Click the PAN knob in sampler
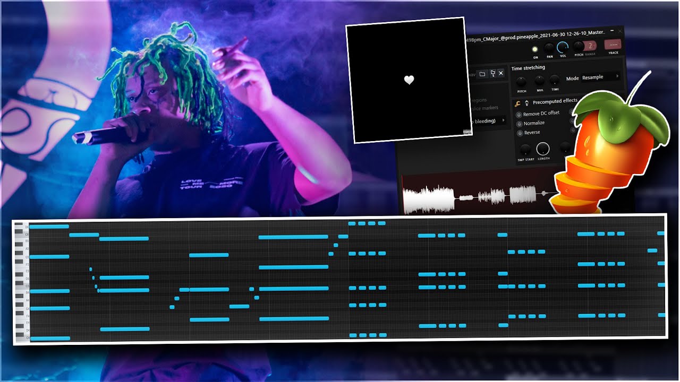Image resolution: width=680 pixels, height=382 pixels. 550,48
